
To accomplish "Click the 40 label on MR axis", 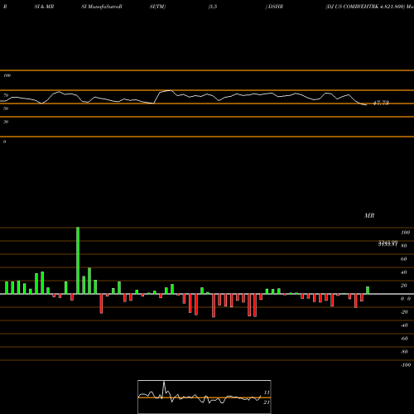I will pos(404,272).
